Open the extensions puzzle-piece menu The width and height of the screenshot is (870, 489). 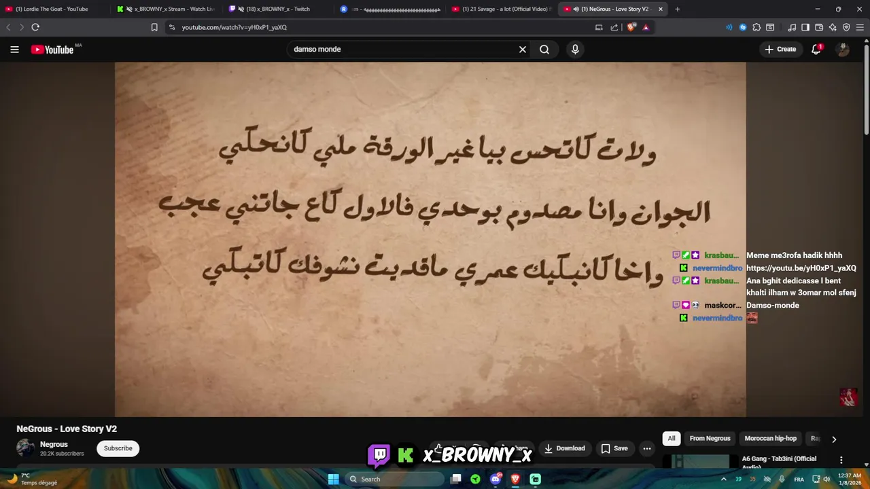[756, 27]
